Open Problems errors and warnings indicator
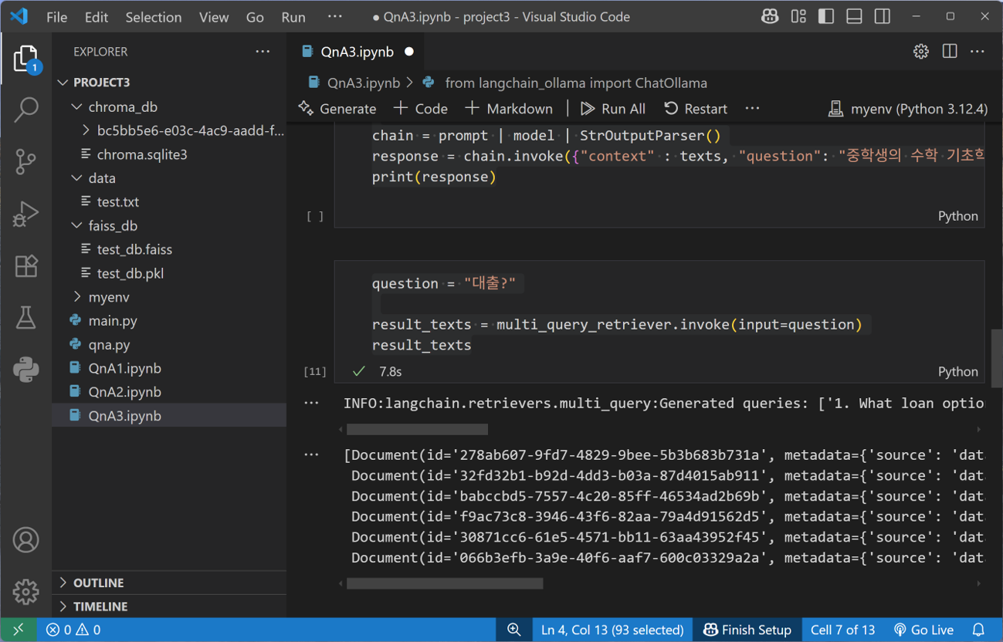Screen dimensions: 1003x642 (x=73, y=630)
